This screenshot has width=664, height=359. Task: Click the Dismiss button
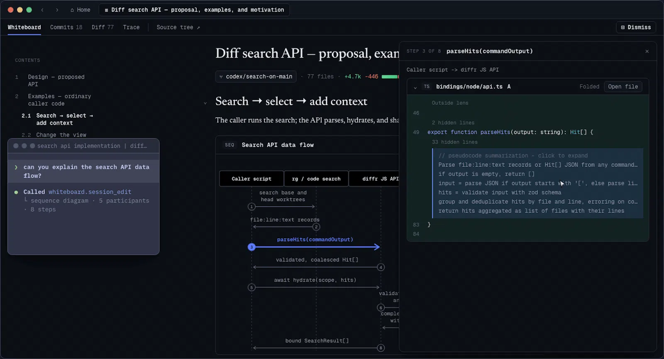click(636, 27)
